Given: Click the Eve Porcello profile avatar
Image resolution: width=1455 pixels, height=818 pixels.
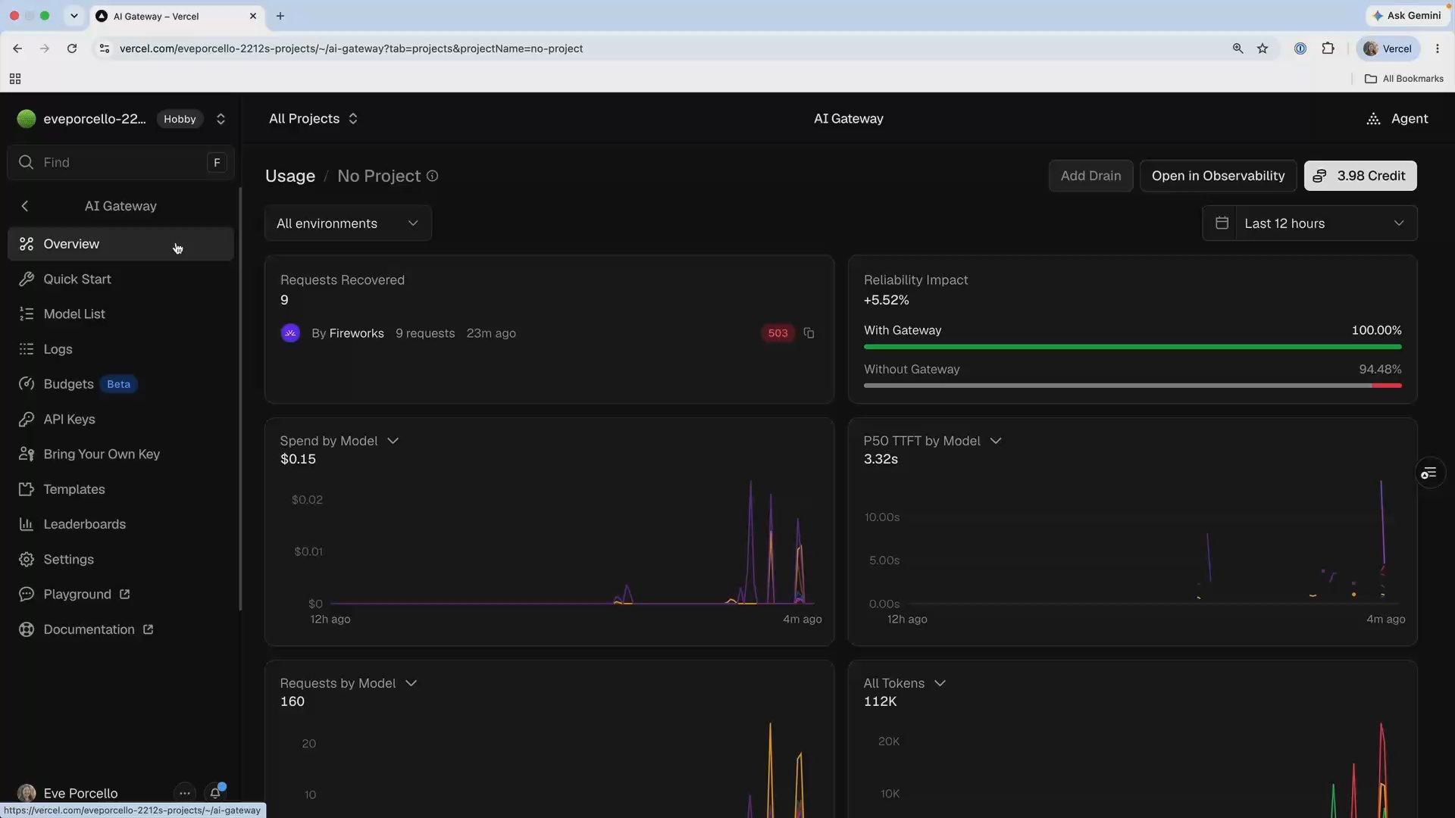Looking at the screenshot, I should pos(27,793).
